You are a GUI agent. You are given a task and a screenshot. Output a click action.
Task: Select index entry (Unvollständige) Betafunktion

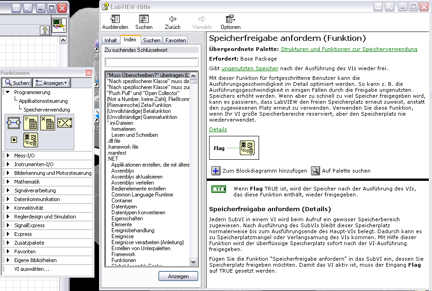coord(139,111)
